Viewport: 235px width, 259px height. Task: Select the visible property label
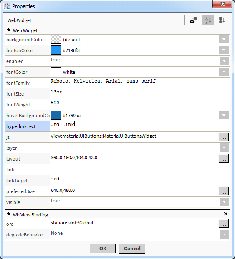click(x=13, y=202)
